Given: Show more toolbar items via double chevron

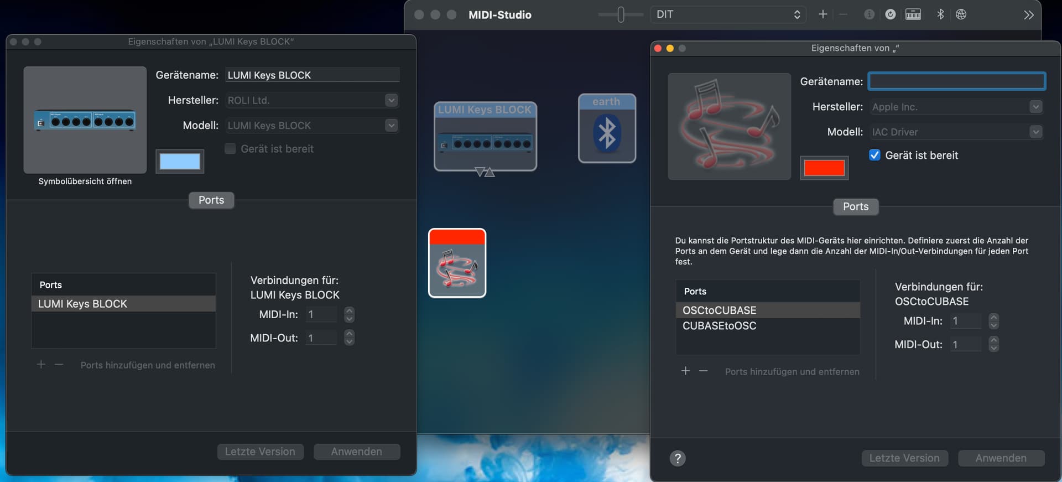Looking at the screenshot, I should (x=1029, y=15).
